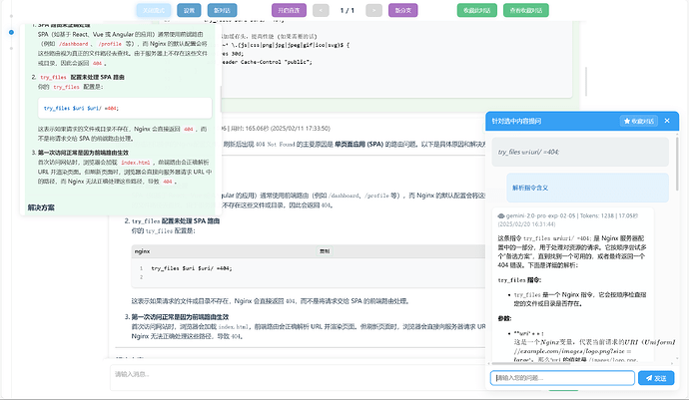Click the main chat area vertical scrollbar
Image resolution: width=689 pixels, height=400 pixels.
(x=586, y=81)
